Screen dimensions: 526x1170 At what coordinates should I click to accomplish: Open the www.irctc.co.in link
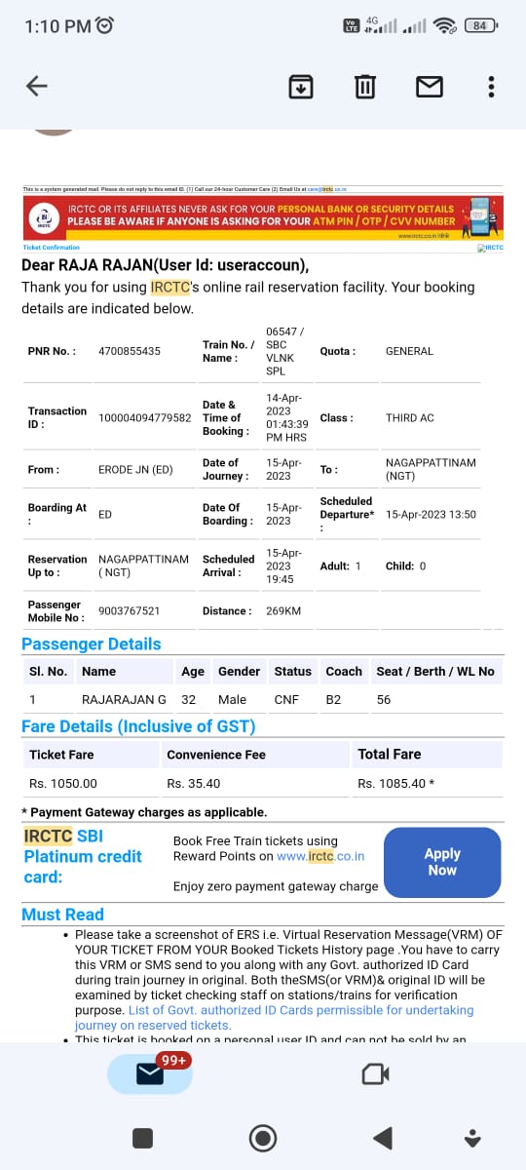pyautogui.click(x=320, y=856)
